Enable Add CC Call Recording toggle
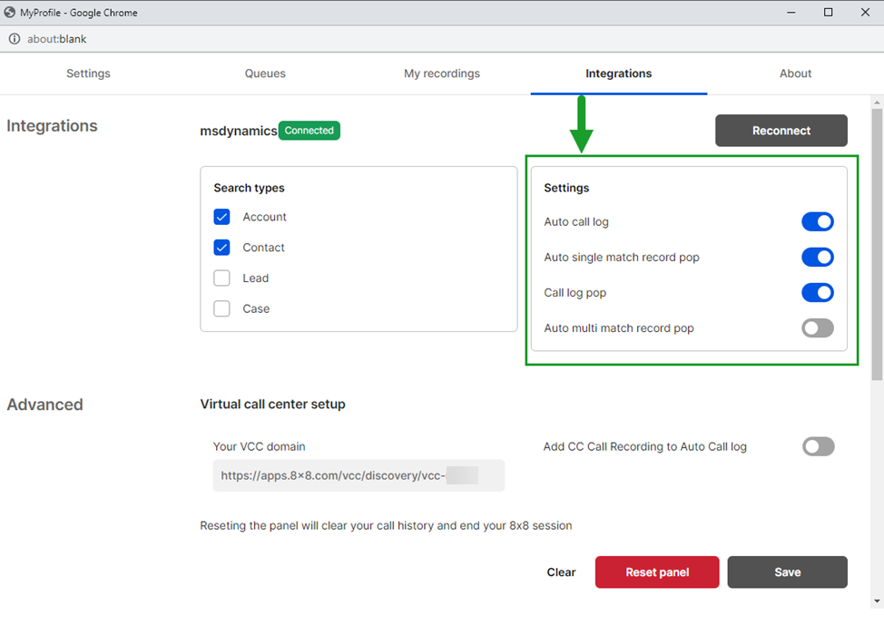884x635 pixels. tap(818, 446)
